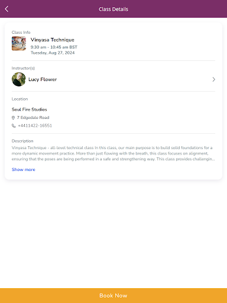The width and height of the screenshot is (227, 303).
Task: Tap the truncated description paragraph
Action: [113, 153]
